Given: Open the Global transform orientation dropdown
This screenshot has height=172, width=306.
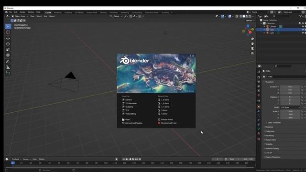Looking at the screenshot, I should [116, 16].
